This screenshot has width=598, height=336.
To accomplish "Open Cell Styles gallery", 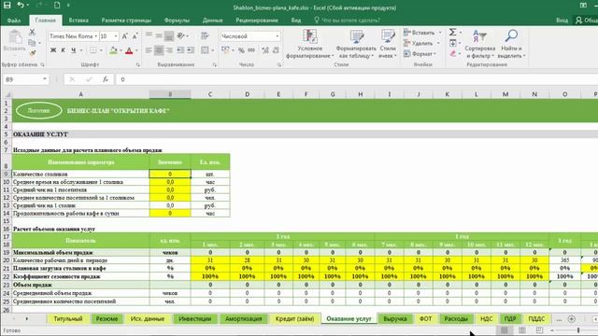I will [388, 44].
